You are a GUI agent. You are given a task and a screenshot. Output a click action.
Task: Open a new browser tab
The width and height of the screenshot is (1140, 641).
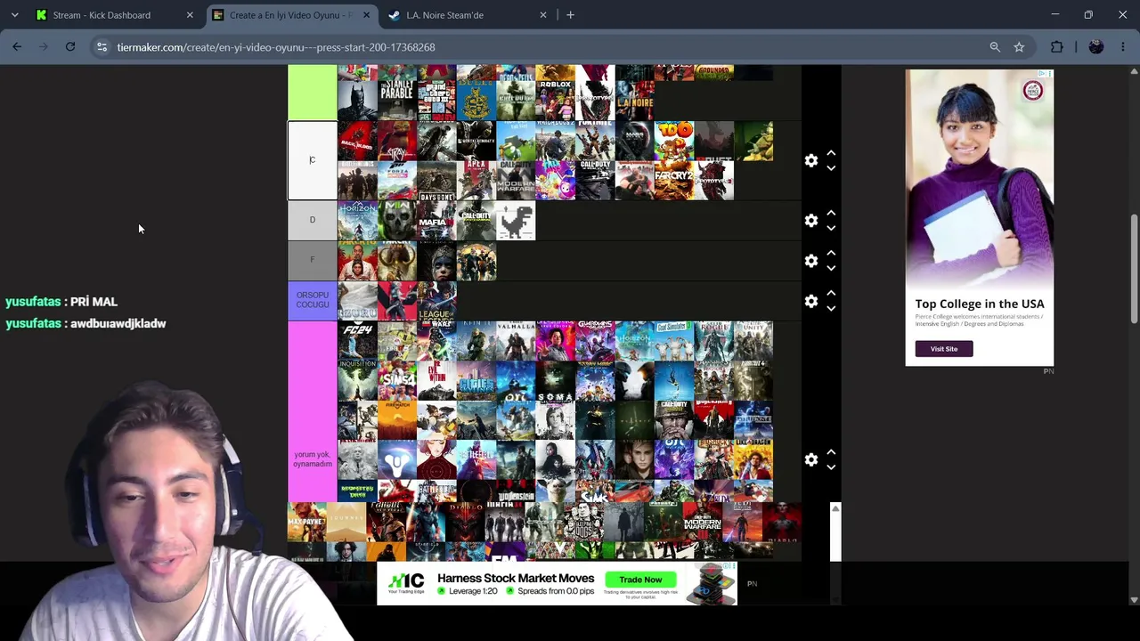point(570,15)
